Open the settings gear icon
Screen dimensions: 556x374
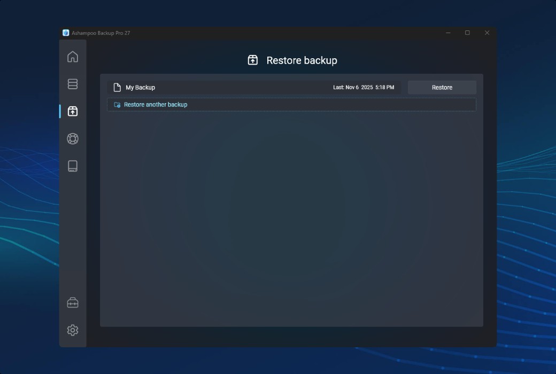[73, 330]
